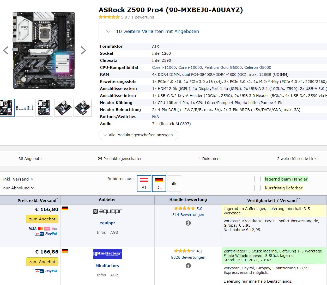The image size is (327, 285).
Task: Click '1 Bewertung' review count
Action: coord(143,17)
